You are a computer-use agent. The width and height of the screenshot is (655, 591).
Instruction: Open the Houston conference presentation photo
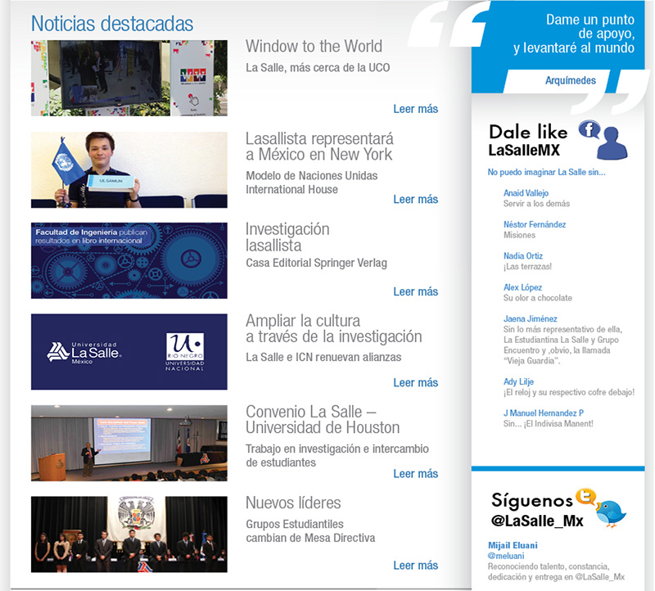(x=129, y=442)
